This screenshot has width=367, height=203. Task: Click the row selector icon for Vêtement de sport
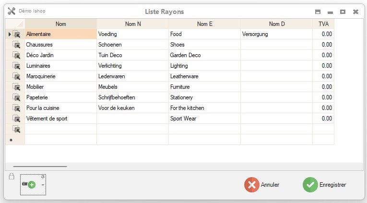[16, 119]
